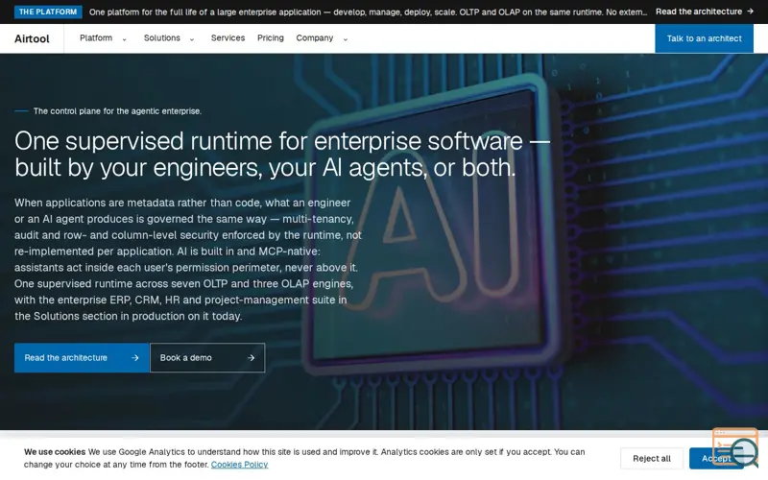Click arrow icon on Book a demo

[x=251, y=358]
